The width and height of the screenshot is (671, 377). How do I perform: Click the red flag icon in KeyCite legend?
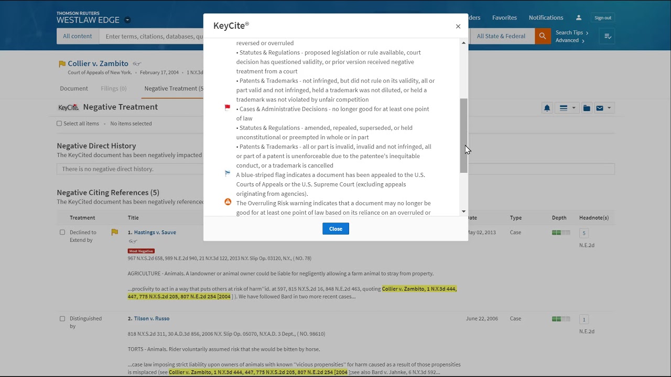tap(228, 107)
